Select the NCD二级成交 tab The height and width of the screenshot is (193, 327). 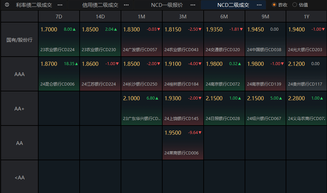click(233, 5)
